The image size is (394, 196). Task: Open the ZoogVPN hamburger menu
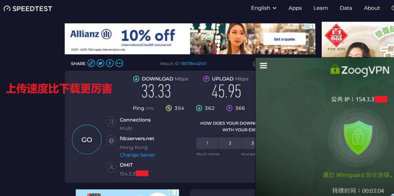pos(263,66)
